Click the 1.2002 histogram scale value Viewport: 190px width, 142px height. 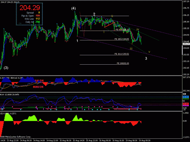click(186, 113)
